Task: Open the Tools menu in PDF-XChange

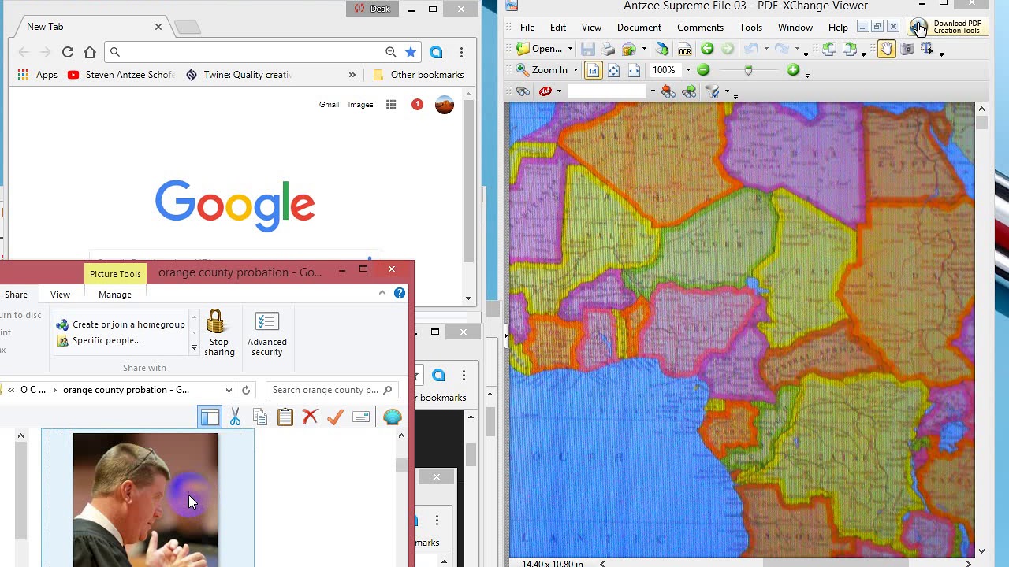Action: [750, 28]
